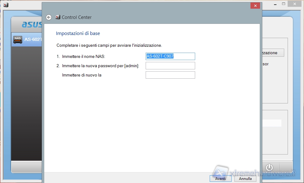Click the 'Impostazioni di base' heading

[78, 33]
